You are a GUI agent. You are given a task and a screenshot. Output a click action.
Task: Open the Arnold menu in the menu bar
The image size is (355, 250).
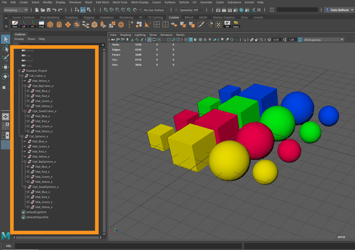tap(249, 2)
